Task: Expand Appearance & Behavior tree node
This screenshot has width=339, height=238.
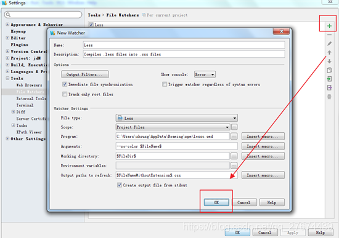Action: (7, 25)
